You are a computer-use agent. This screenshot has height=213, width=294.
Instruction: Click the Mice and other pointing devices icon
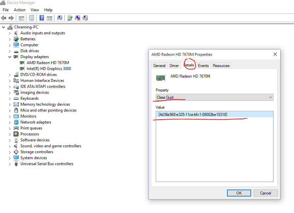tap(16, 110)
